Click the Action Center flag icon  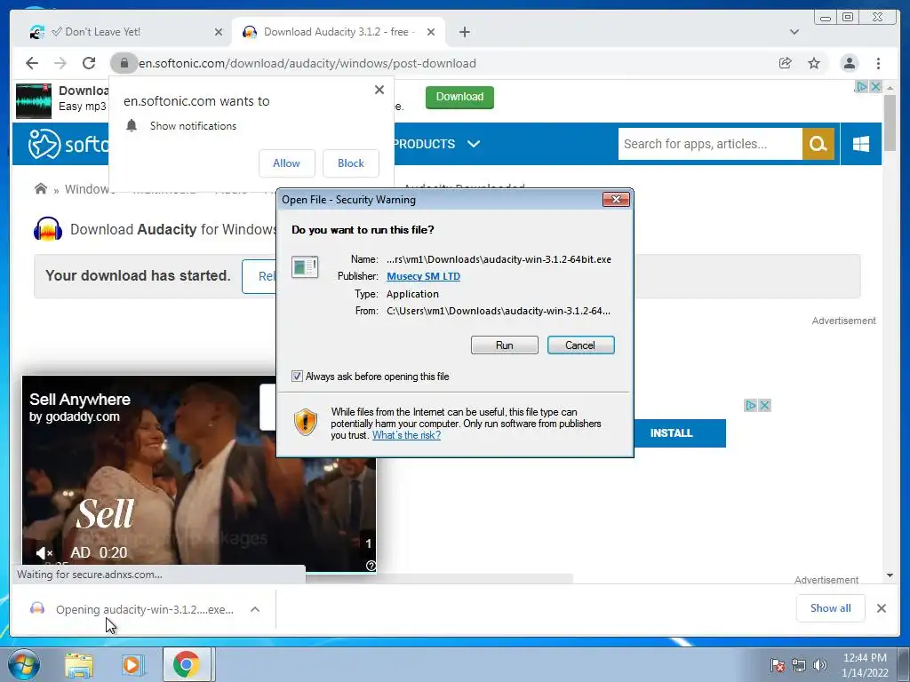[777, 665]
